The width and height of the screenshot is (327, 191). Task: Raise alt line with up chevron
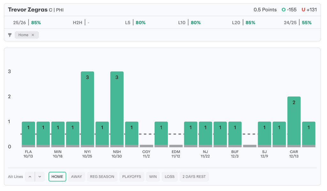click(x=30, y=177)
